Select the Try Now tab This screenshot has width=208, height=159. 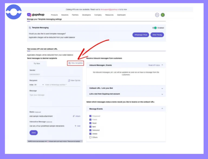tap(37, 63)
